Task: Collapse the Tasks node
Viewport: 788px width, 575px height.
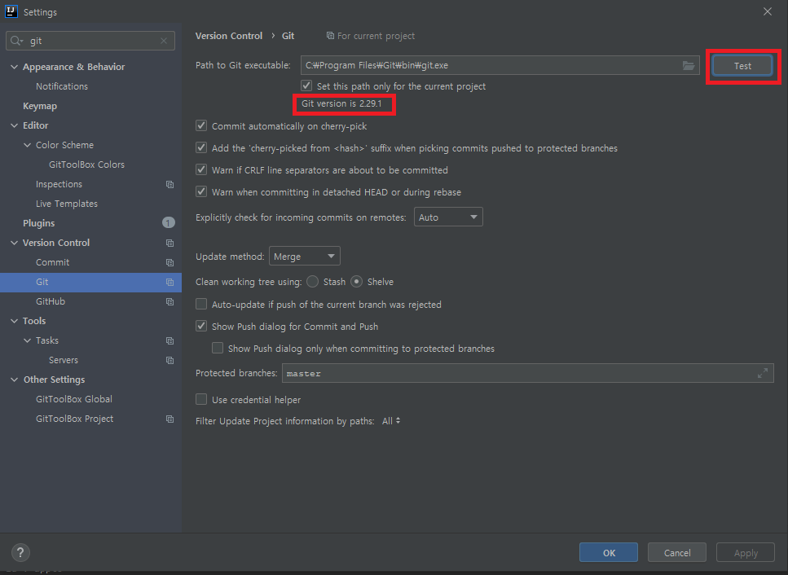Action: [x=27, y=341]
